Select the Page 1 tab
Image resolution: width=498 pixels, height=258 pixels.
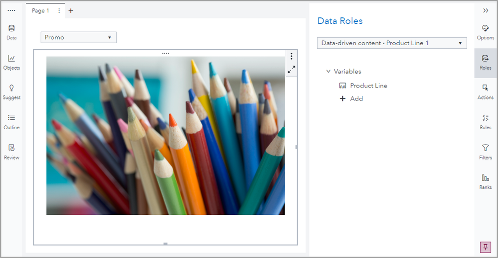pyautogui.click(x=40, y=11)
